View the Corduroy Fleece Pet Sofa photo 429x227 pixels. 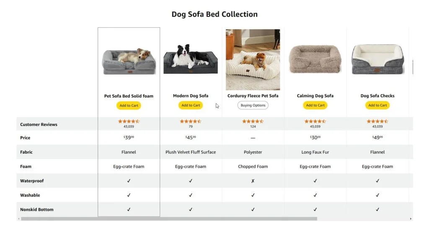[253, 59]
